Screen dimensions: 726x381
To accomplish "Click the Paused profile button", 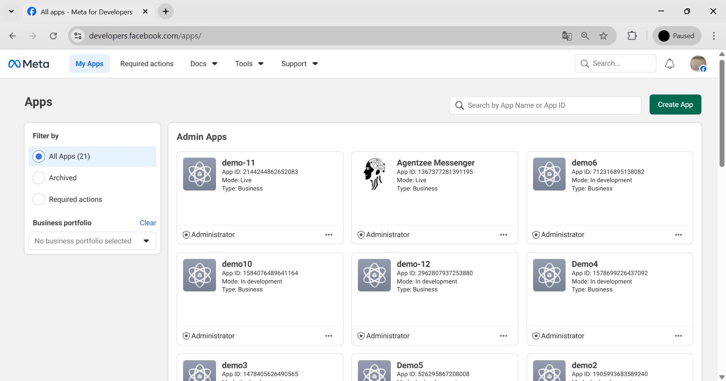I will click(677, 36).
